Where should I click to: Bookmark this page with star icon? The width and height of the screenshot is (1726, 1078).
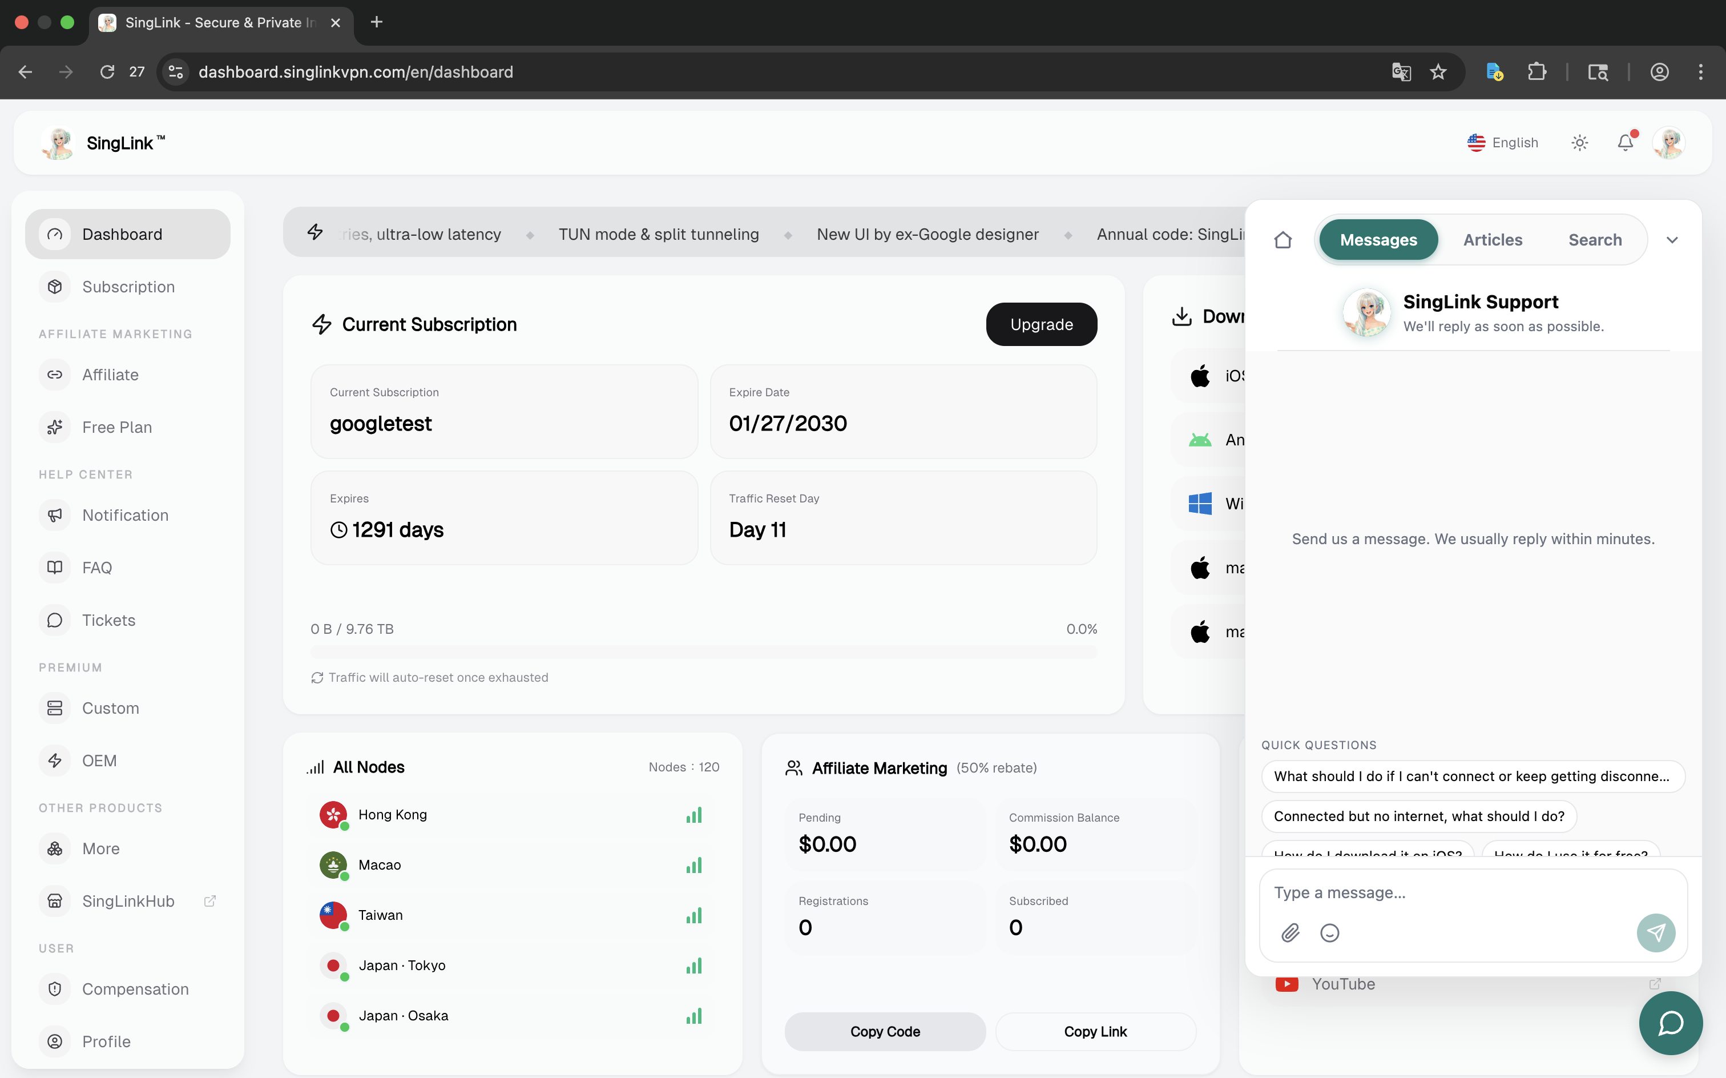[x=1438, y=72]
